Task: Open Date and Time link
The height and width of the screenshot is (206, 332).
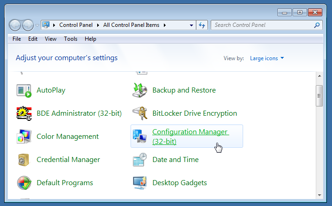Action: coord(175,159)
